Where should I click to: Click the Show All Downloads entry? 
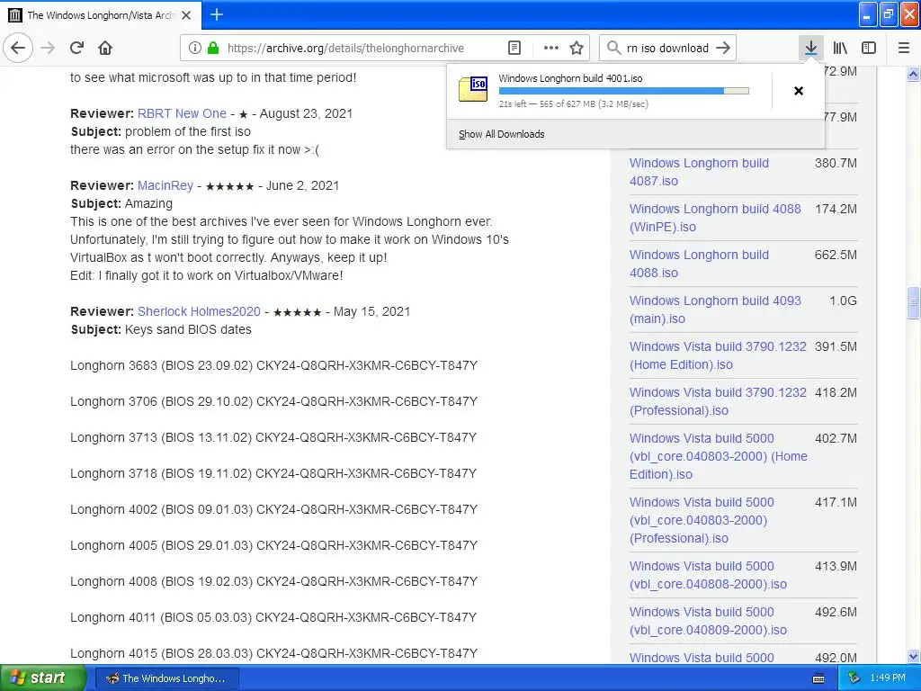click(x=501, y=134)
